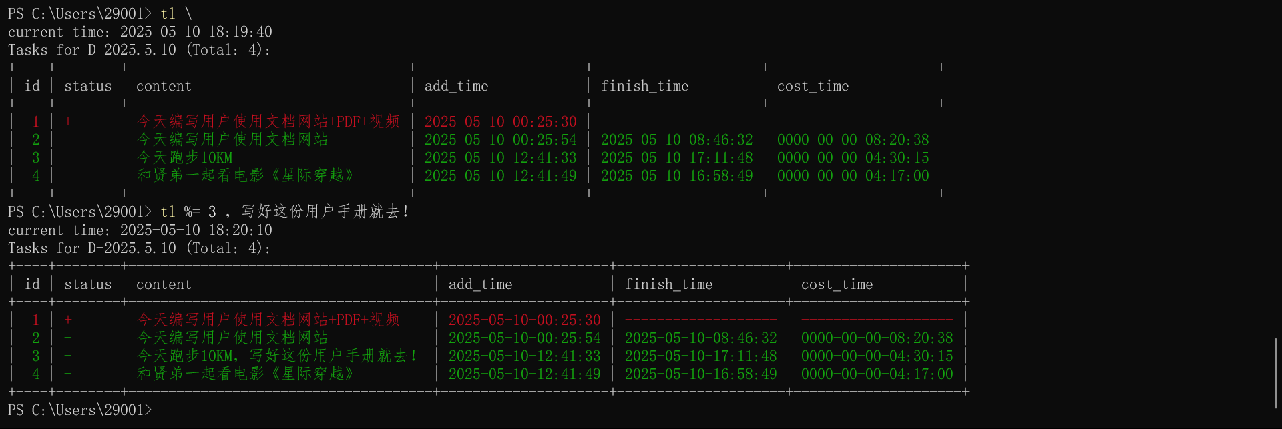Screen dimensions: 1282x429
Task: Click second 'Tasks for D-2025.5.10 (Total: 4):' line
Action: click(140, 248)
